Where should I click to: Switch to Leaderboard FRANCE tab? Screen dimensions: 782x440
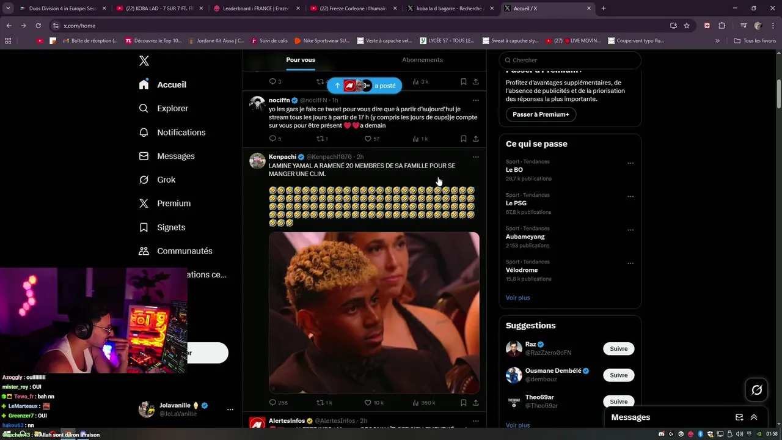(x=256, y=9)
